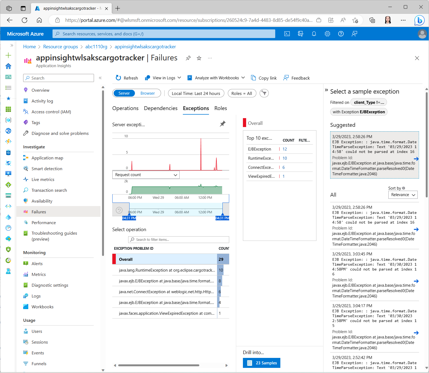Go to abc1110rg breadcrumb link
This screenshot has width=429, height=373.
point(96,47)
